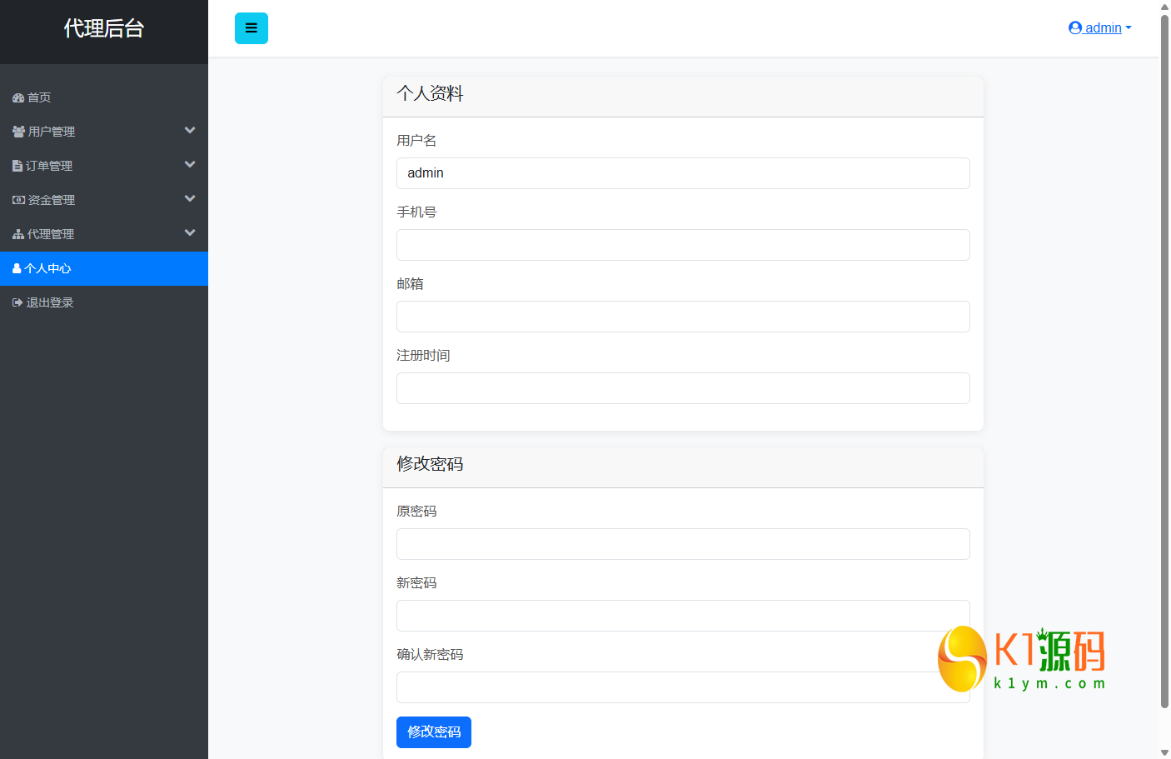Click the 确认新密码 label
The height and width of the screenshot is (759, 1171).
430,655
